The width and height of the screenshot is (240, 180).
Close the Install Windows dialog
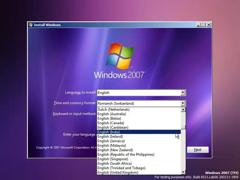pos(208,25)
